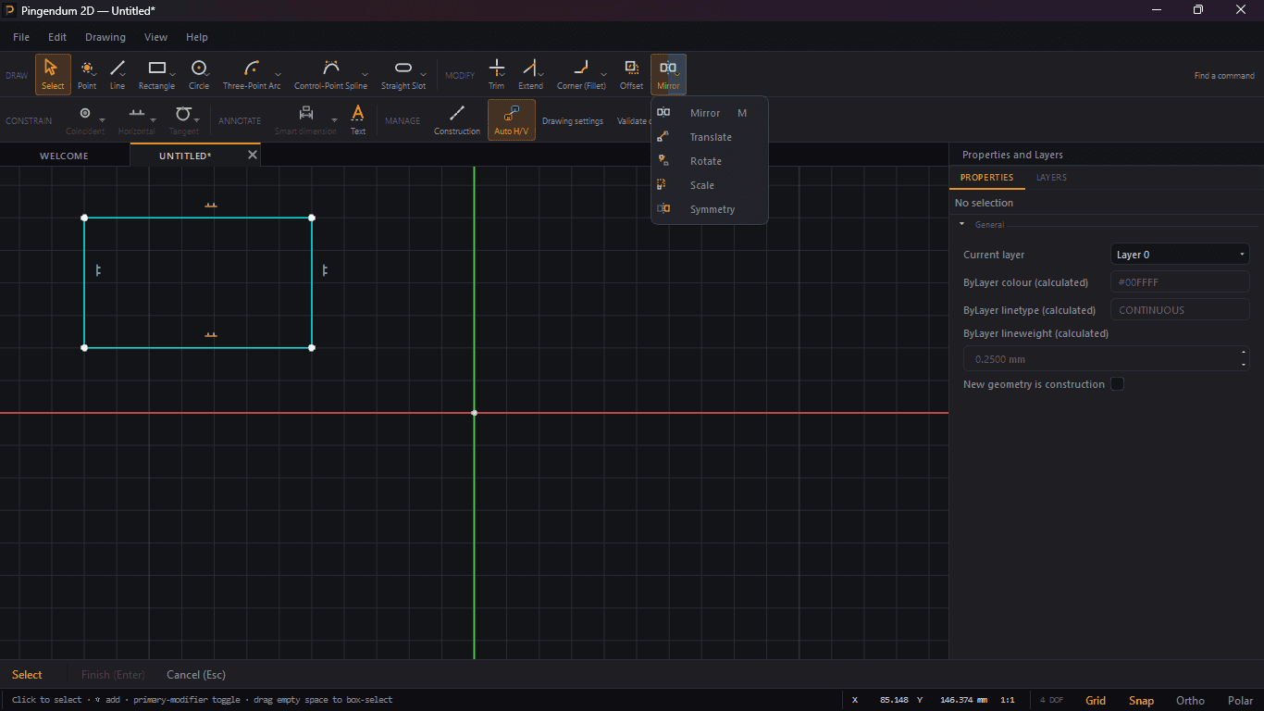
Task: Select the Rectangle tool
Action: click(156, 74)
